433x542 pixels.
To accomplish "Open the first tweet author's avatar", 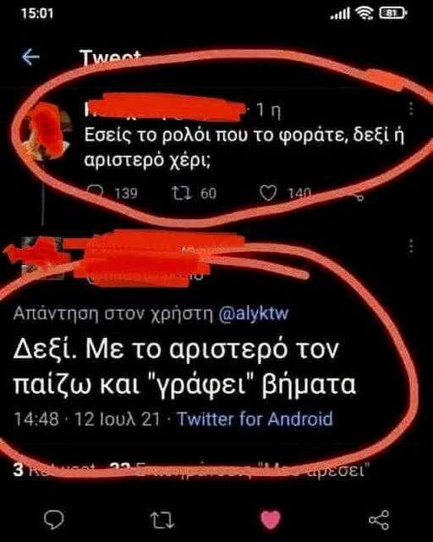I will pos(48,131).
